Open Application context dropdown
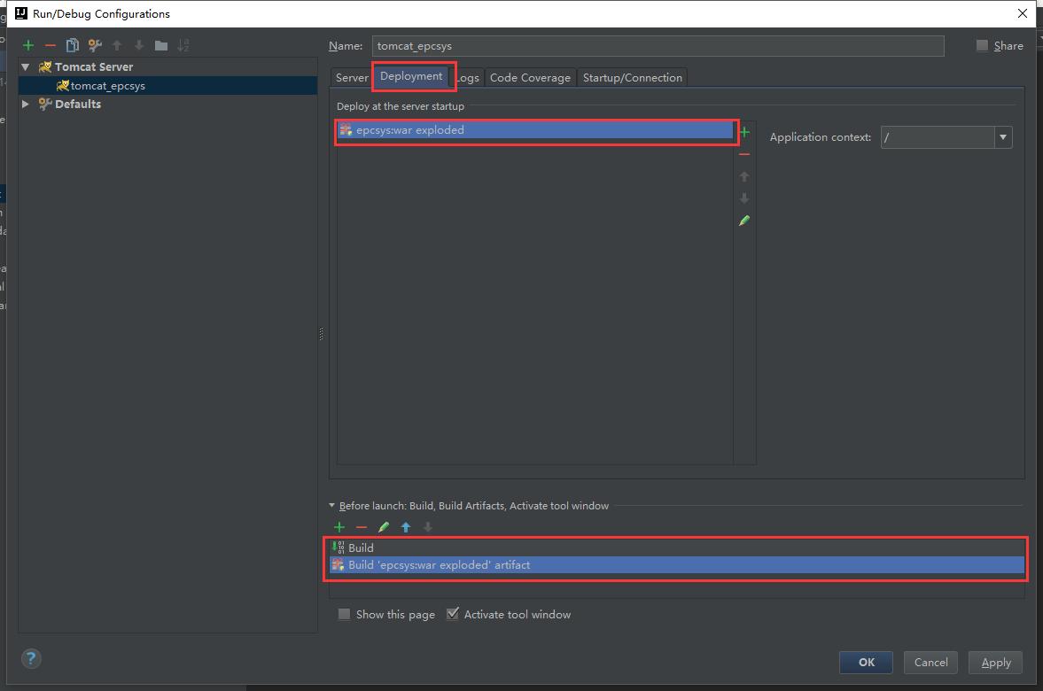 click(1003, 137)
